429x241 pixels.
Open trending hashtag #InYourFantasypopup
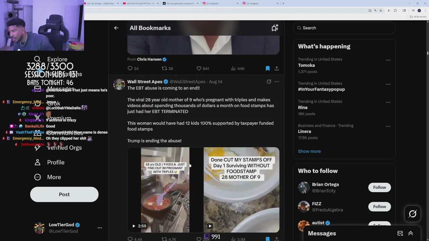[x=321, y=89]
